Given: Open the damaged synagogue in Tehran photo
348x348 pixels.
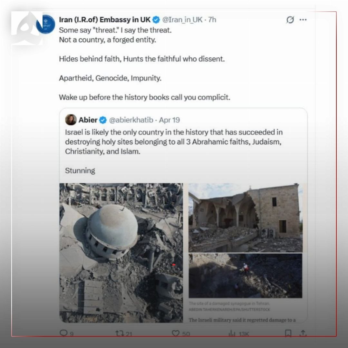Looking at the screenshot, I should pos(246,275).
